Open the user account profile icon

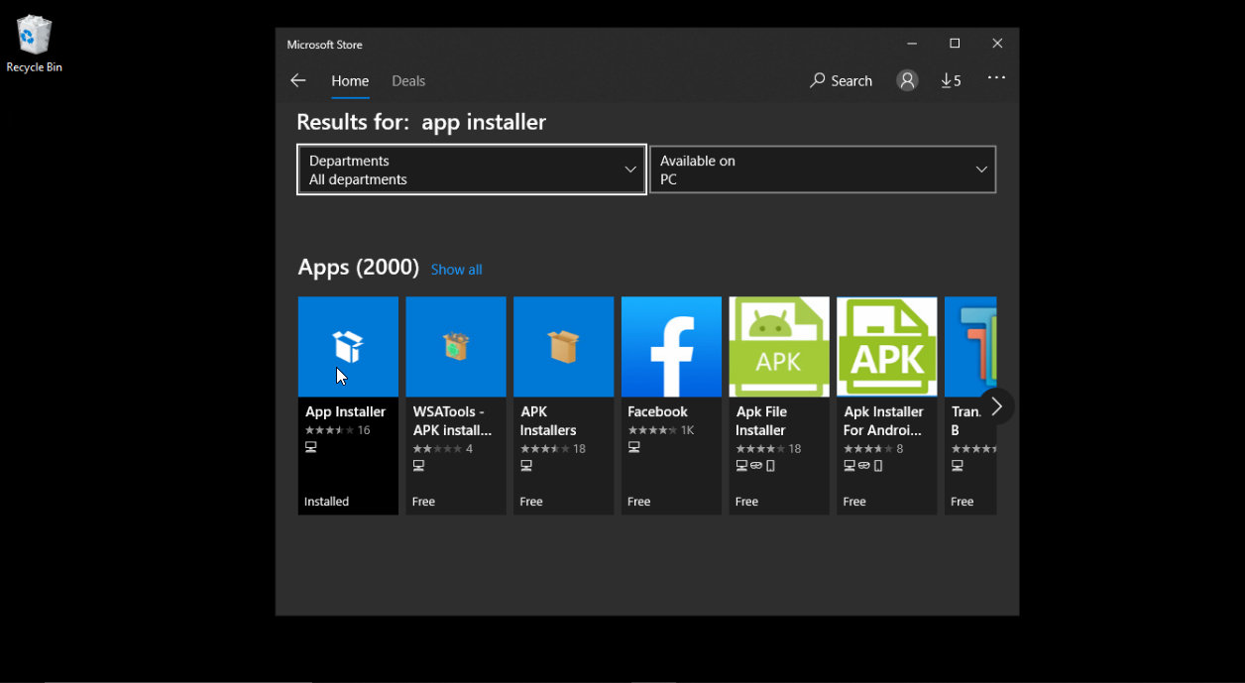[906, 81]
